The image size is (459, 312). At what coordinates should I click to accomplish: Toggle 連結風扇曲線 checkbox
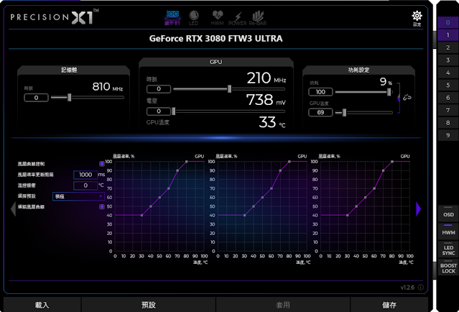click(x=102, y=207)
